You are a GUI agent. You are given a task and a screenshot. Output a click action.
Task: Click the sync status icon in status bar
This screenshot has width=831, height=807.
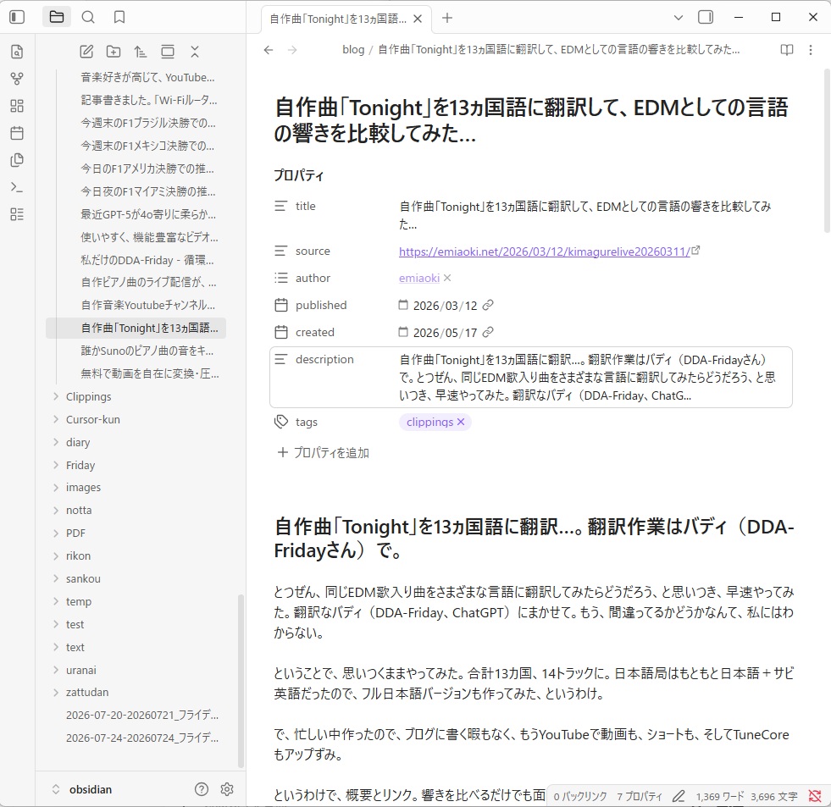[815, 796]
